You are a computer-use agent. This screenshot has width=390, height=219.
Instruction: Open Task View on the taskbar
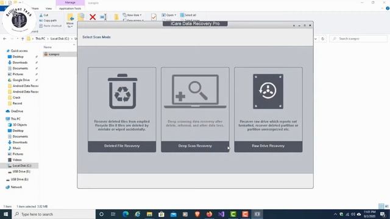tap(113, 214)
